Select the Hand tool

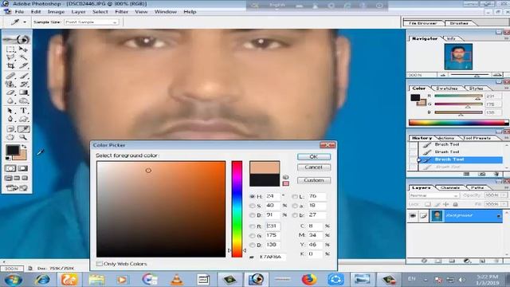pyautogui.click(x=10, y=137)
